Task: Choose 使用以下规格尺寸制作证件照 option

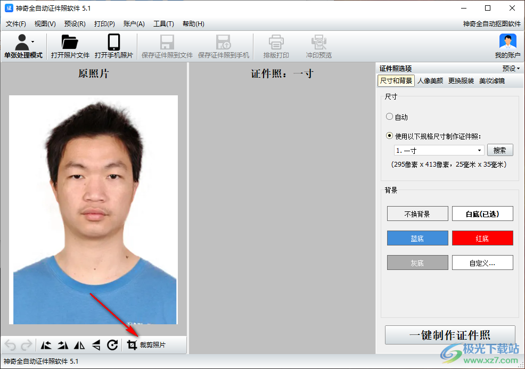Action: (390, 135)
